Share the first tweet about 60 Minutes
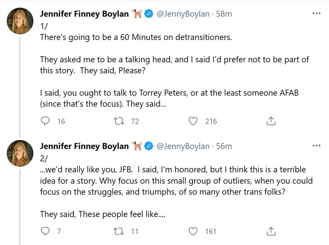329x245 pixels. (x=271, y=121)
